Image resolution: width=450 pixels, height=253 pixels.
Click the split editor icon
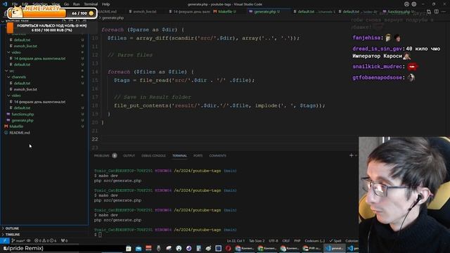pos(436,11)
